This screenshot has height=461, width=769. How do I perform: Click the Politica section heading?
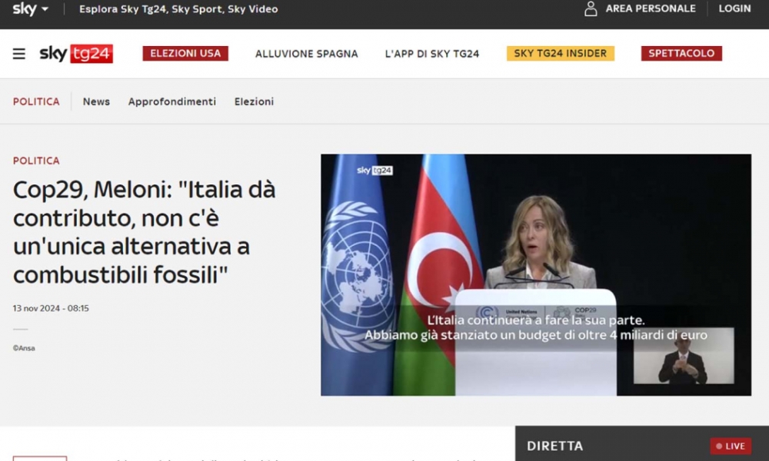pyautogui.click(x=36, y=101)
